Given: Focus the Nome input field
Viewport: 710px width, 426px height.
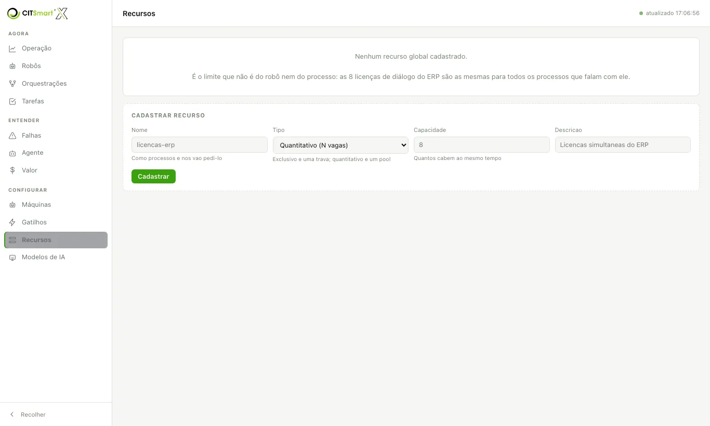Looking at the screenshot, I should click(x=200, y=145).
